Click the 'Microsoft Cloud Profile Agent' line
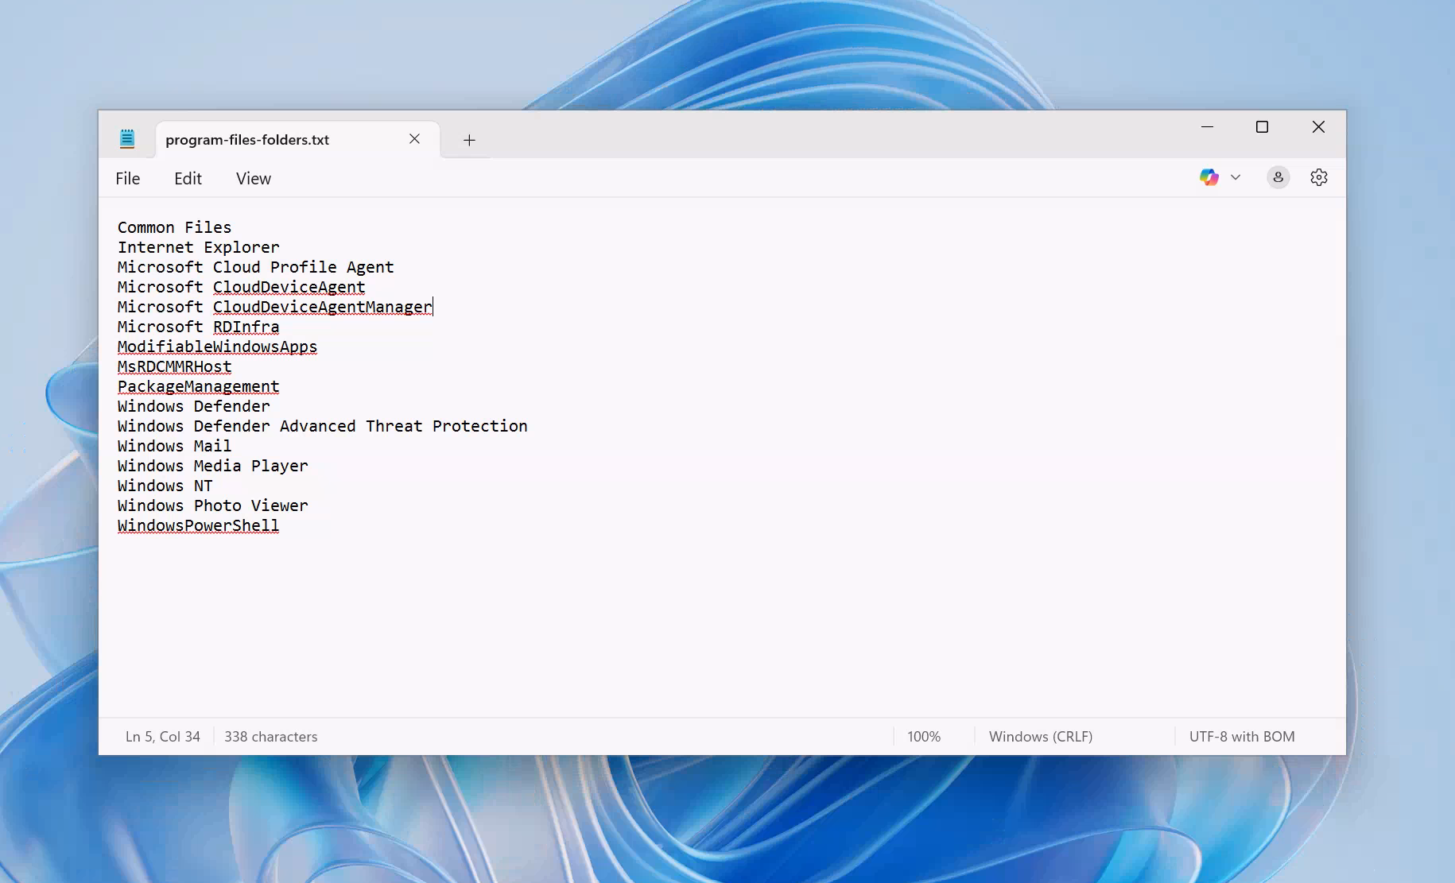The image size is (1455, 883). click(256, 267)
